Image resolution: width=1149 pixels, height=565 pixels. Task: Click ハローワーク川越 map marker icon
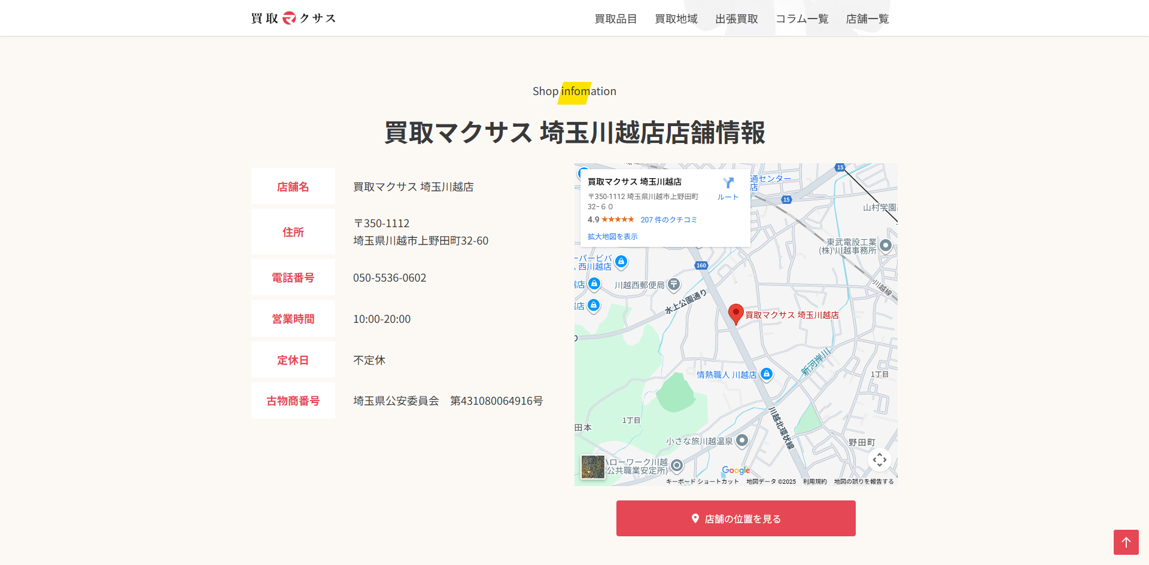677,465
